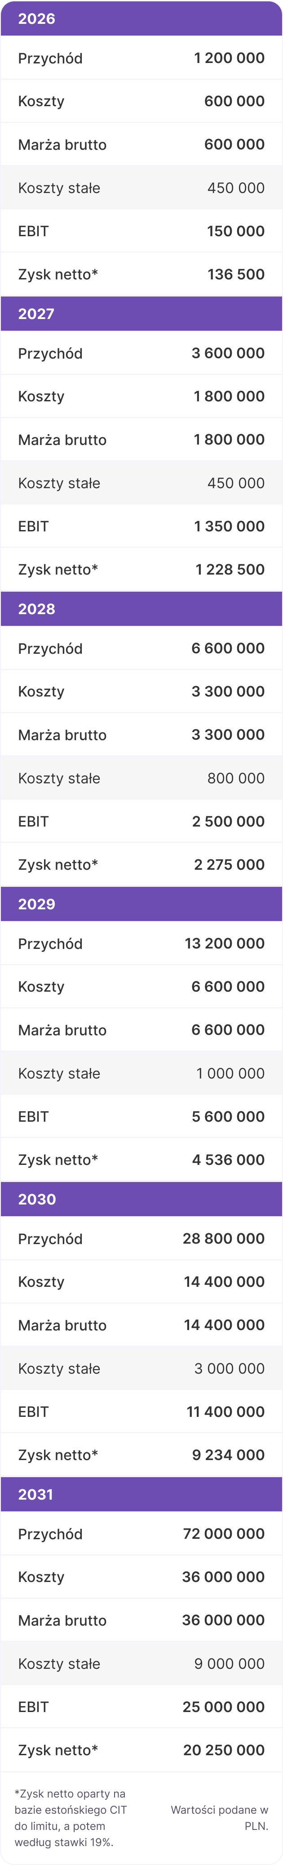283x1865 pixels.
Task: Select the 2026 year header row
Action: (x=141, y=19)
